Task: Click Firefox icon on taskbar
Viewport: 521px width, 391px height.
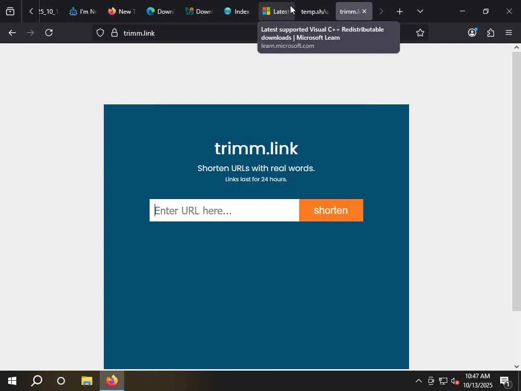Action: click(112, 381)
